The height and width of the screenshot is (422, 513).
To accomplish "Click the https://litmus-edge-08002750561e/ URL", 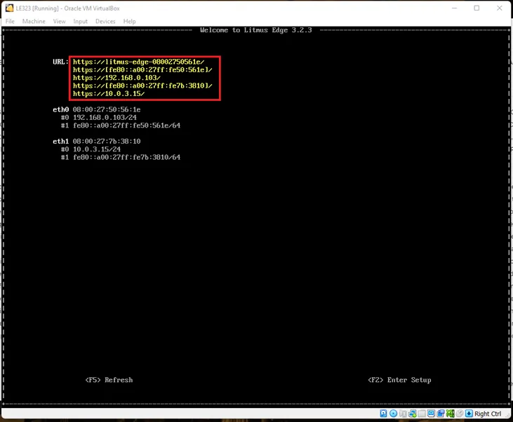I will [138, 62].
